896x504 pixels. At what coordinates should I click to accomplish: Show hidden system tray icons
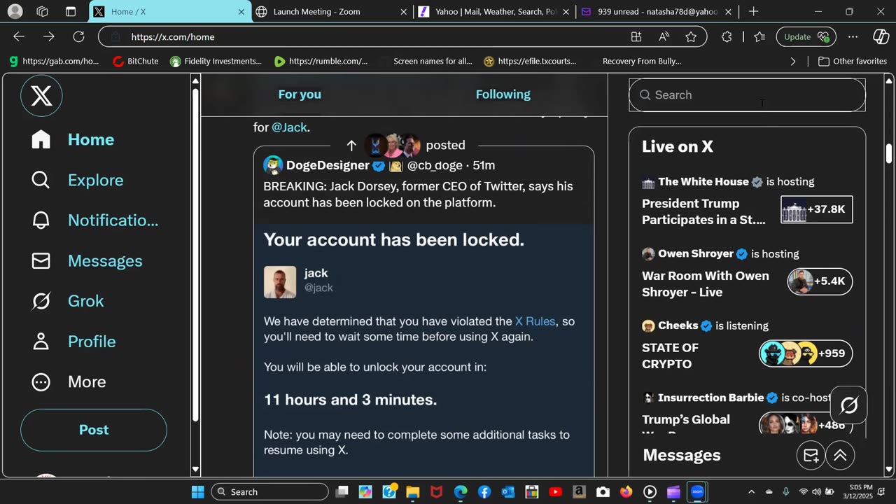pyautogui.click(x=751, y=491)
